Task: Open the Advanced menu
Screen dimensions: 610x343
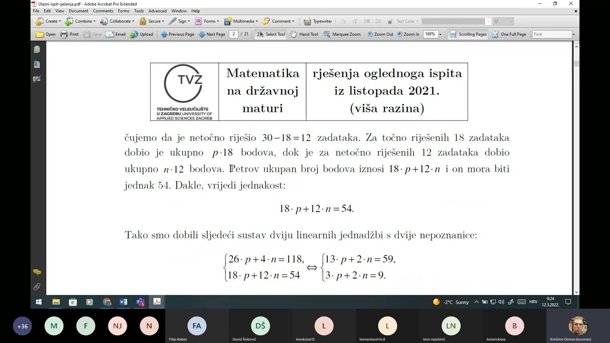Action: click(157, 11)
